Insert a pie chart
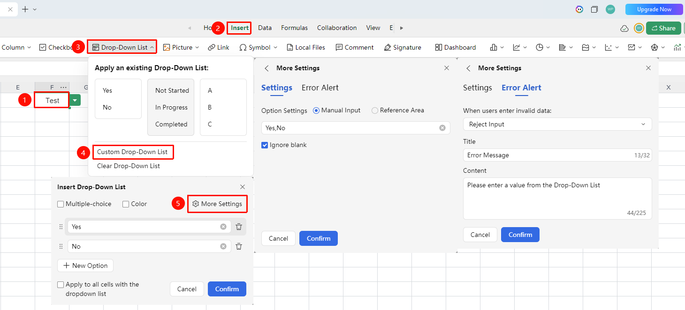Viewport: 685px width, 310px height. pyautogui.click(x=540, y=47)
